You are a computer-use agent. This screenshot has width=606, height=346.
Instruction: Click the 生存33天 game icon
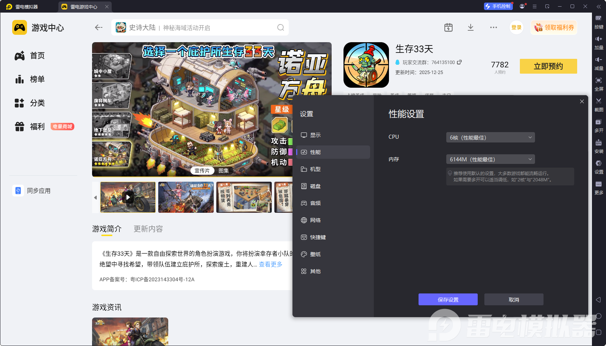pyautogui.click(x=366, y=65)
